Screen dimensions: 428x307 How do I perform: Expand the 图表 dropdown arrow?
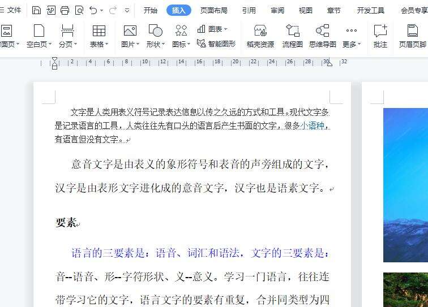(226, 29)
